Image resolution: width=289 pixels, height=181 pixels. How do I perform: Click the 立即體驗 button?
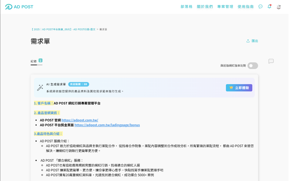click(x=239, y=88)
